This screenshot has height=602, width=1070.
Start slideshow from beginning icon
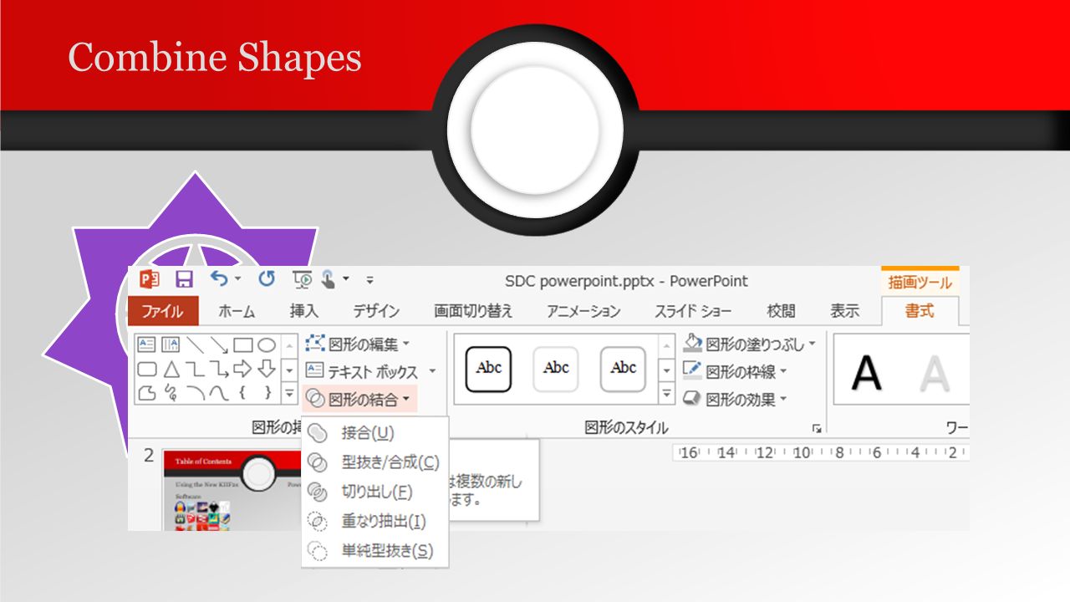pos(302,280)
